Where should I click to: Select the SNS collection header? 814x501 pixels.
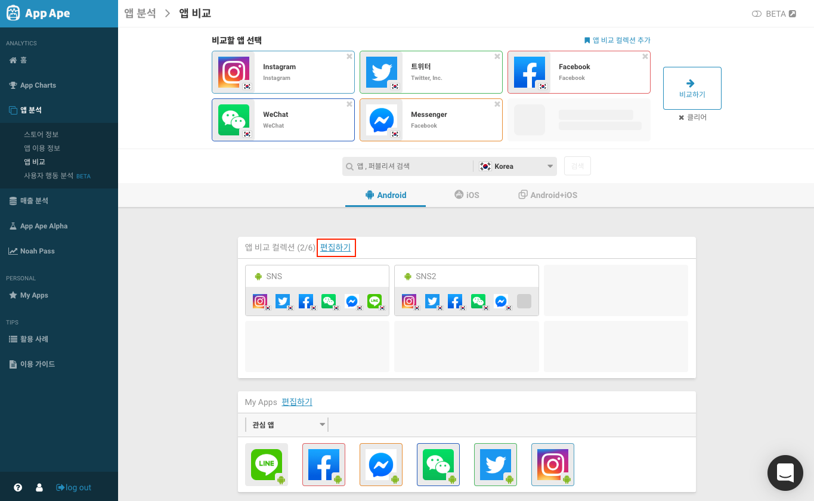coord(317,276)
